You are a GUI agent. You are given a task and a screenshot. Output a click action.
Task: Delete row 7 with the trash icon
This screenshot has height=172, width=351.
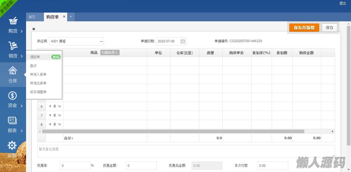click(x=55, y=115)
